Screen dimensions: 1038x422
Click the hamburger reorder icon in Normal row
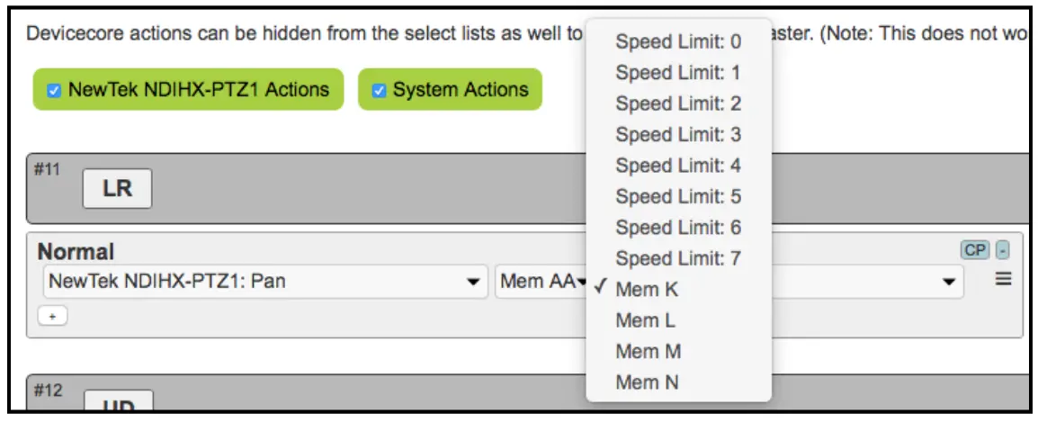click(1004, 281)
